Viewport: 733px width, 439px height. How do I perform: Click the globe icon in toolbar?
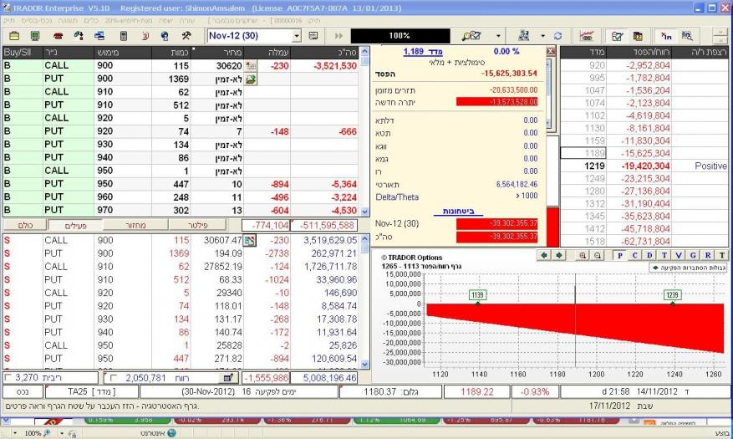[165, 37]
